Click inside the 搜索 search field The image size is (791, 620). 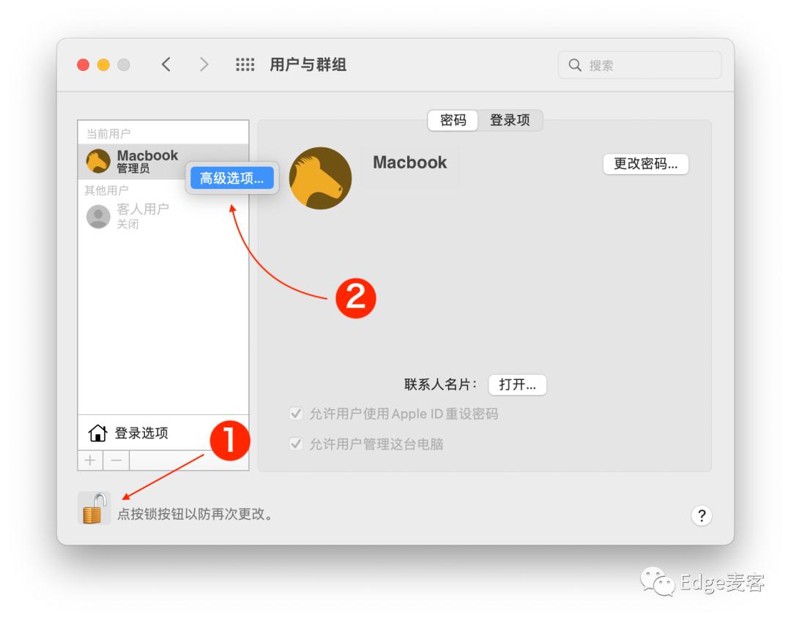tap(637, 65)
